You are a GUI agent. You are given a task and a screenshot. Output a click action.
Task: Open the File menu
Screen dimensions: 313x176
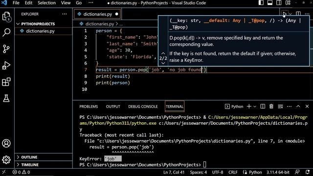click(x=16, y=3)
